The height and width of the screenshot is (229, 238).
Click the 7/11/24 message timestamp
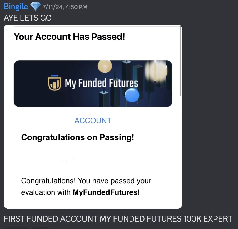coord(65,7)
